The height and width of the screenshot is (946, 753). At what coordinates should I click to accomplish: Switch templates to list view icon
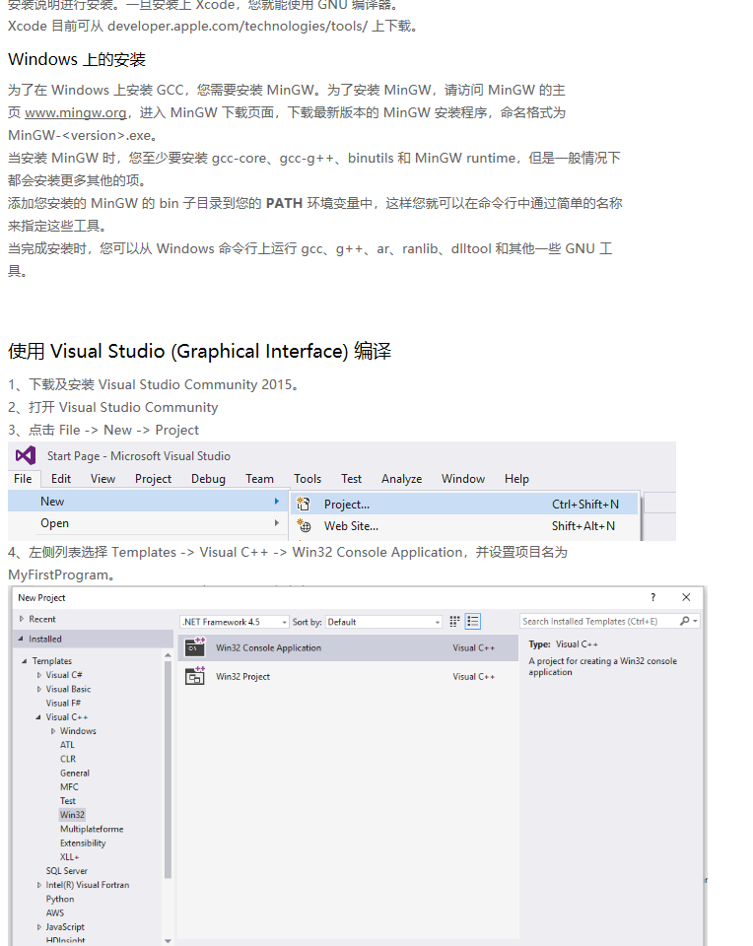pyautogui.click(x=473, y=621)
